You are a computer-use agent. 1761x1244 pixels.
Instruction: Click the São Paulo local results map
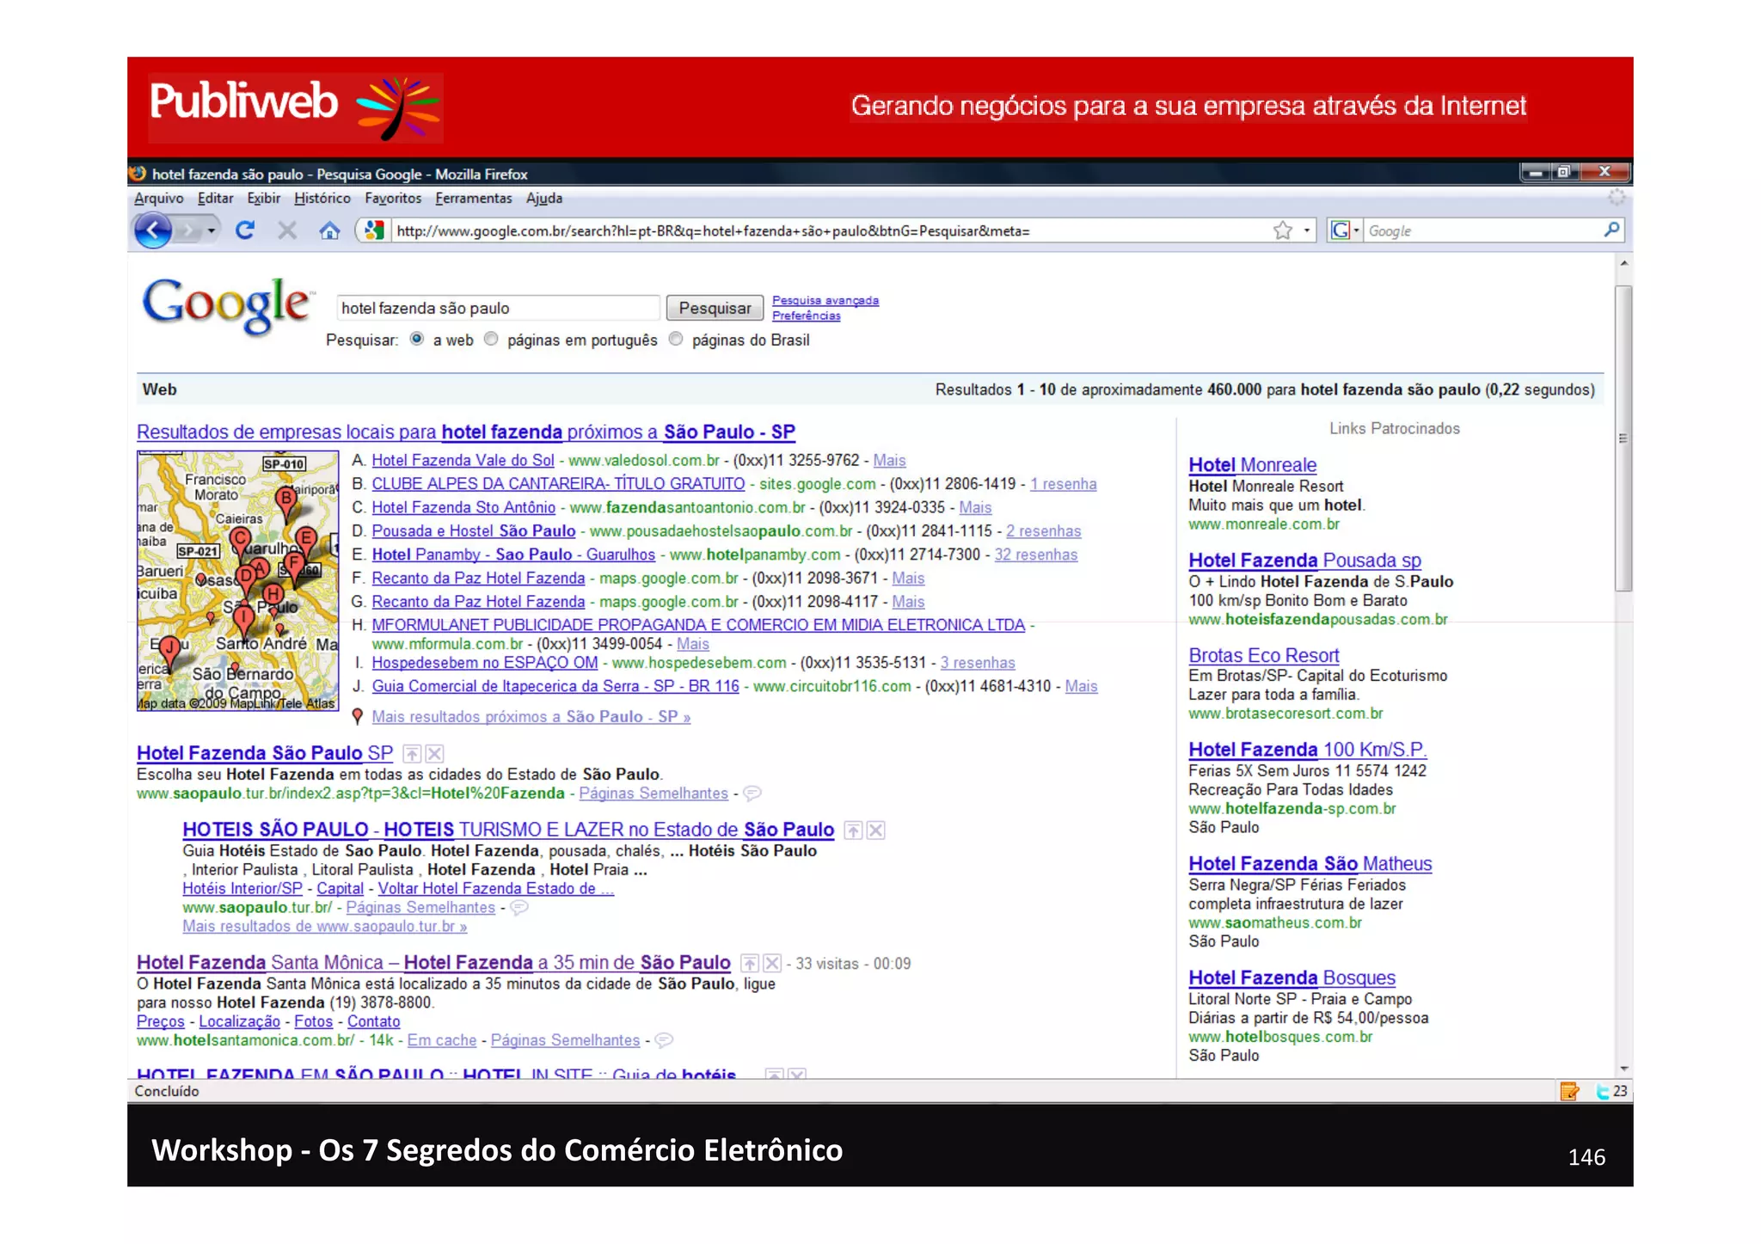pos(237,581)
